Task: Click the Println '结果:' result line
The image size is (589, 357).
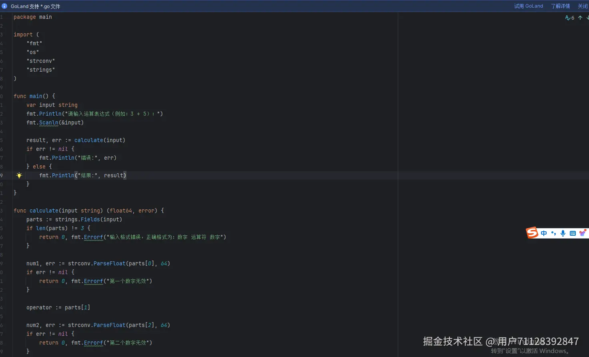Action: pyautogui.click(x=83, y=175)
